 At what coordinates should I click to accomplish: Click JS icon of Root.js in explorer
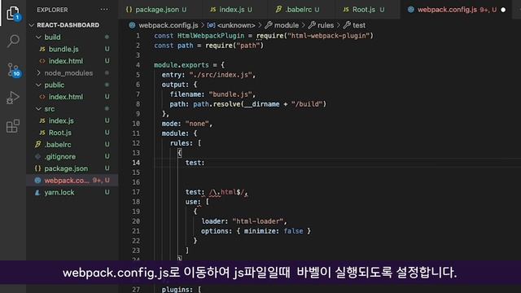42,133
